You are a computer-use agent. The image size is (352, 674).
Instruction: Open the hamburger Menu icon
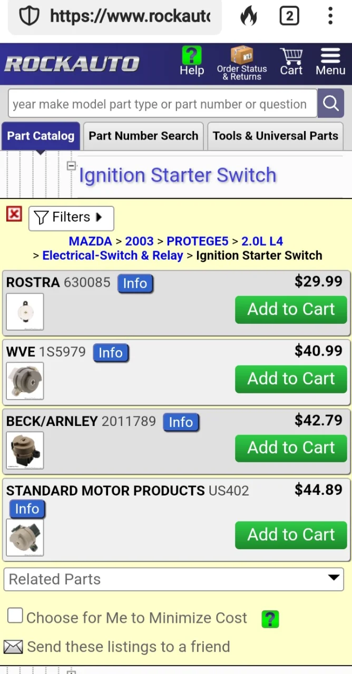click(x=330, y=55)
